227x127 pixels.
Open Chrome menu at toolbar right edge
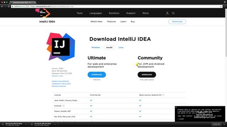tap(225, 6)
